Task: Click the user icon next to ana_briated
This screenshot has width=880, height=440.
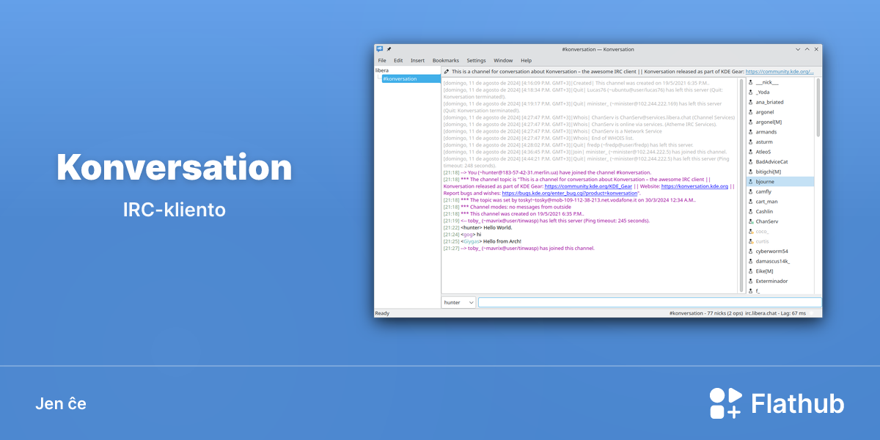Action: [x=750, y=102]
